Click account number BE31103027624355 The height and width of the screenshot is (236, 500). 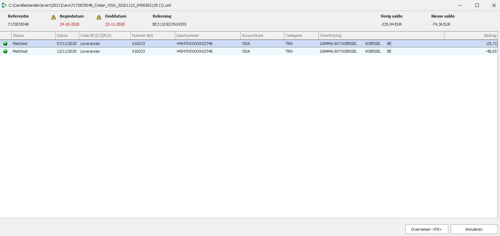(x=170, y=24)
